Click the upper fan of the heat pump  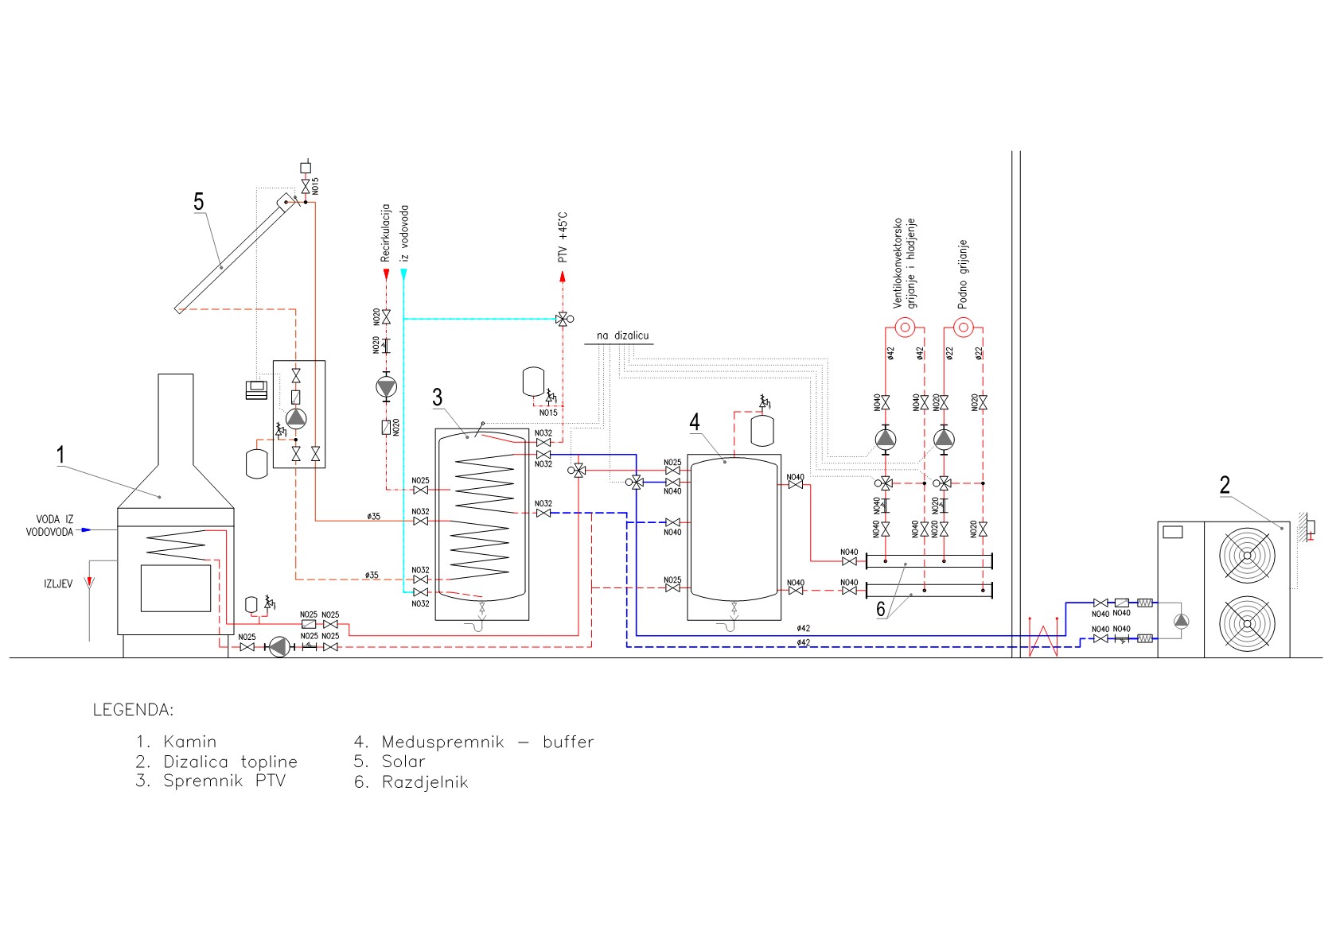pyautogui.click(x=1247, y=554)
